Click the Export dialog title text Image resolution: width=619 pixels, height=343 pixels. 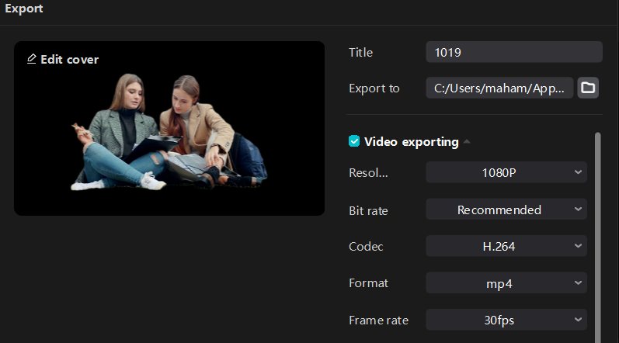coord(23,9)
